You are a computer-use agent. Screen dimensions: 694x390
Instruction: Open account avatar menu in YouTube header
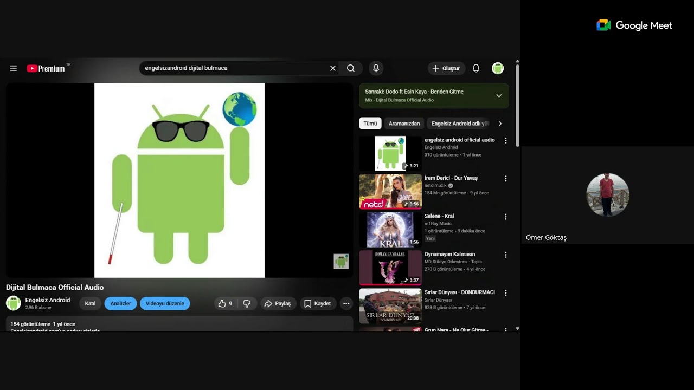pos(498,68)
